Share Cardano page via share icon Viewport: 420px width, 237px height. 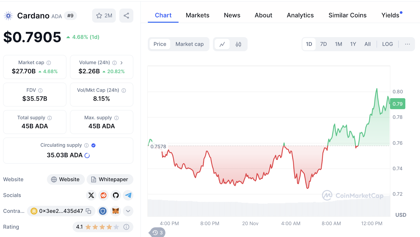click(x=126, y=16)
